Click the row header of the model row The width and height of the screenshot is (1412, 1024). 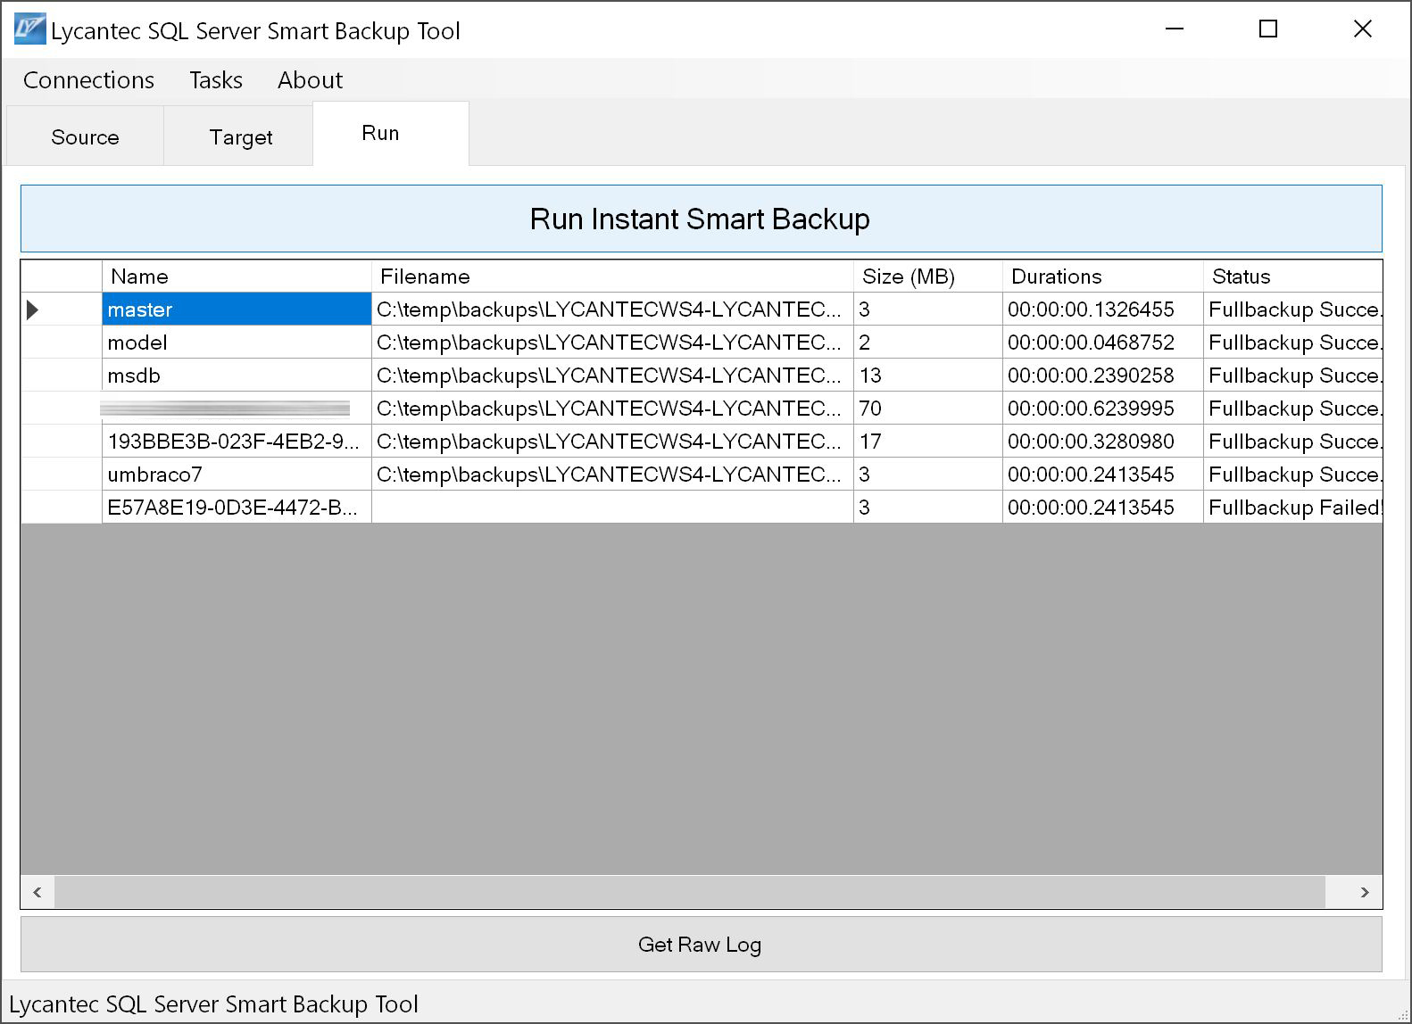coord(62,343)
